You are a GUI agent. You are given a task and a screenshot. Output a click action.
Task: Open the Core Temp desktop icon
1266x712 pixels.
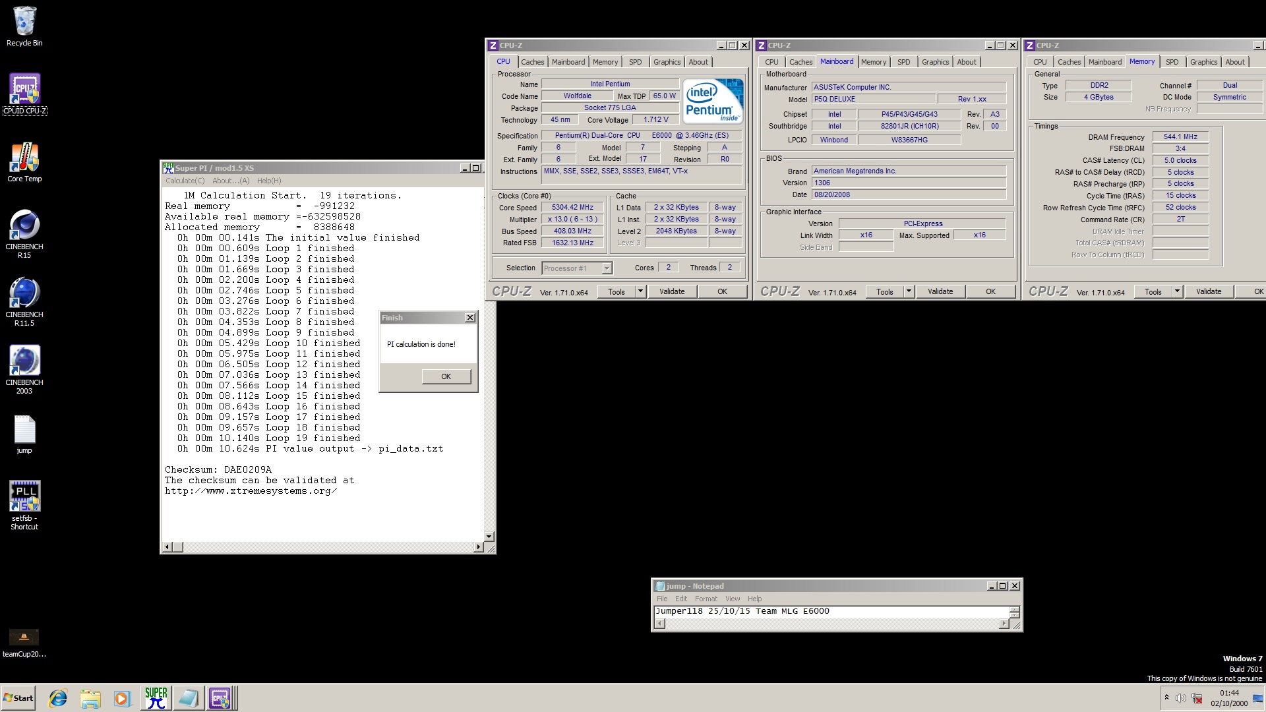[24, 163]
